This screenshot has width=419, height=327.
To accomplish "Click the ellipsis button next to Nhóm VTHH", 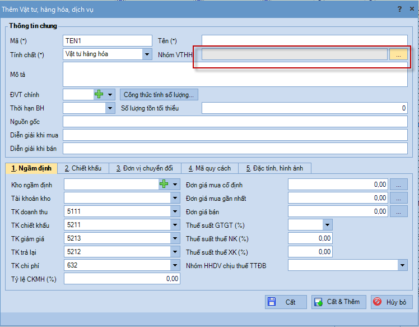I will [398, 54].
